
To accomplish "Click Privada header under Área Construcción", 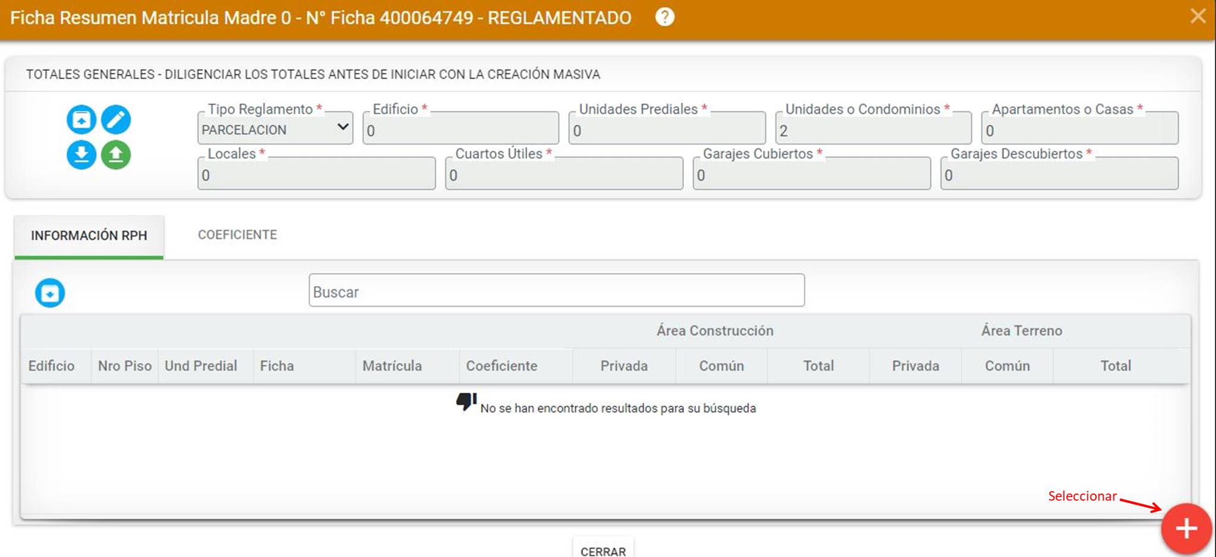I will tap(624, 366).
